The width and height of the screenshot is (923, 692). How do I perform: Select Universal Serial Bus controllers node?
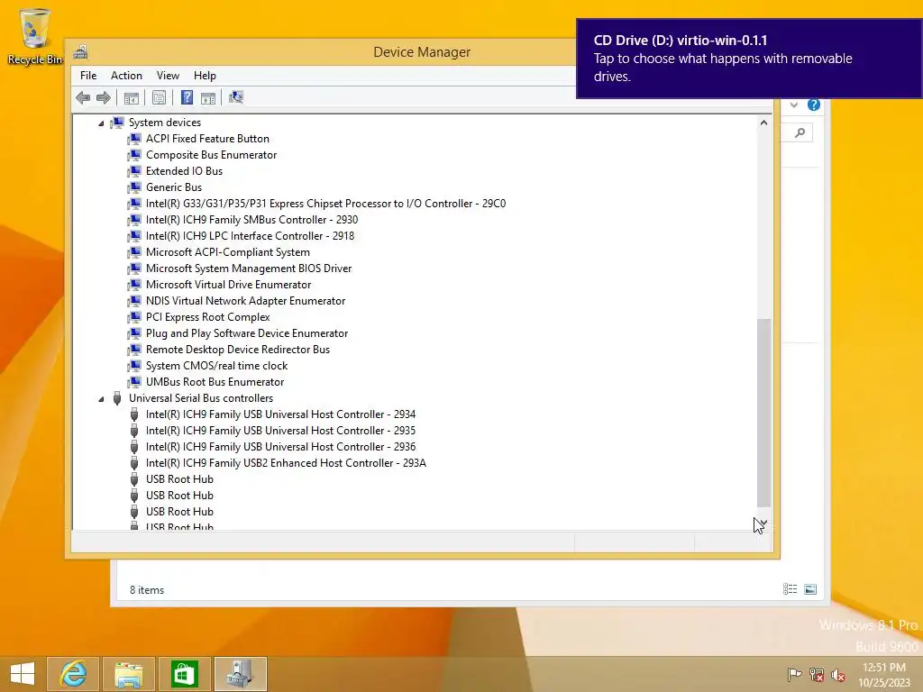pos(201,398)
